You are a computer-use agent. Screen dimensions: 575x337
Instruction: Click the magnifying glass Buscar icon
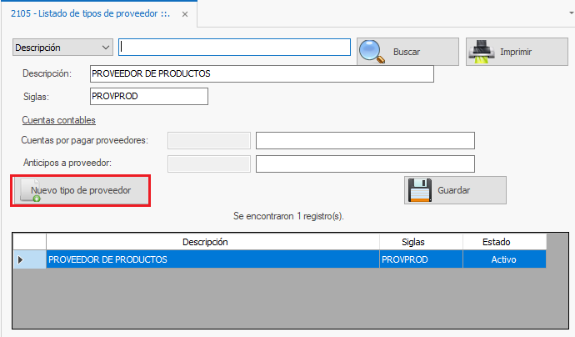372,52
